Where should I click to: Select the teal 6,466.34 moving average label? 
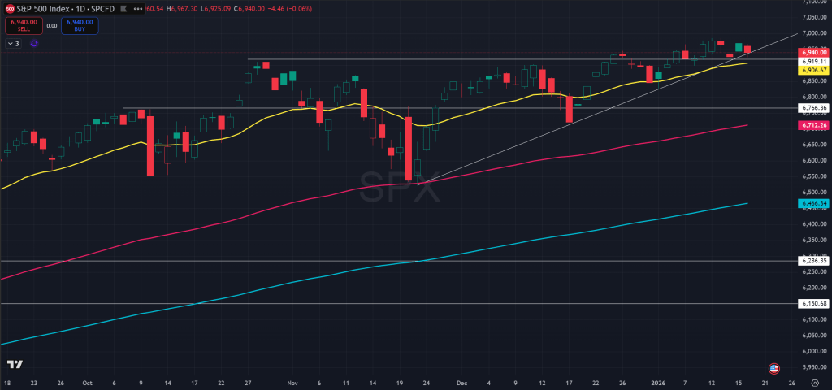(813, 203)
